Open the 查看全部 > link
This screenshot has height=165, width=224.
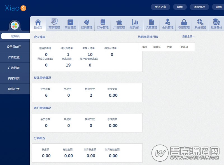[x=188, y=36]
